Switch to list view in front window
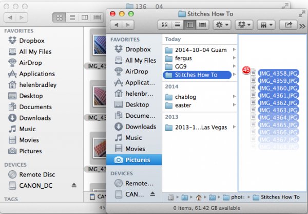The image size is (308, 214). pyautogui.click(x=178, y=24)
